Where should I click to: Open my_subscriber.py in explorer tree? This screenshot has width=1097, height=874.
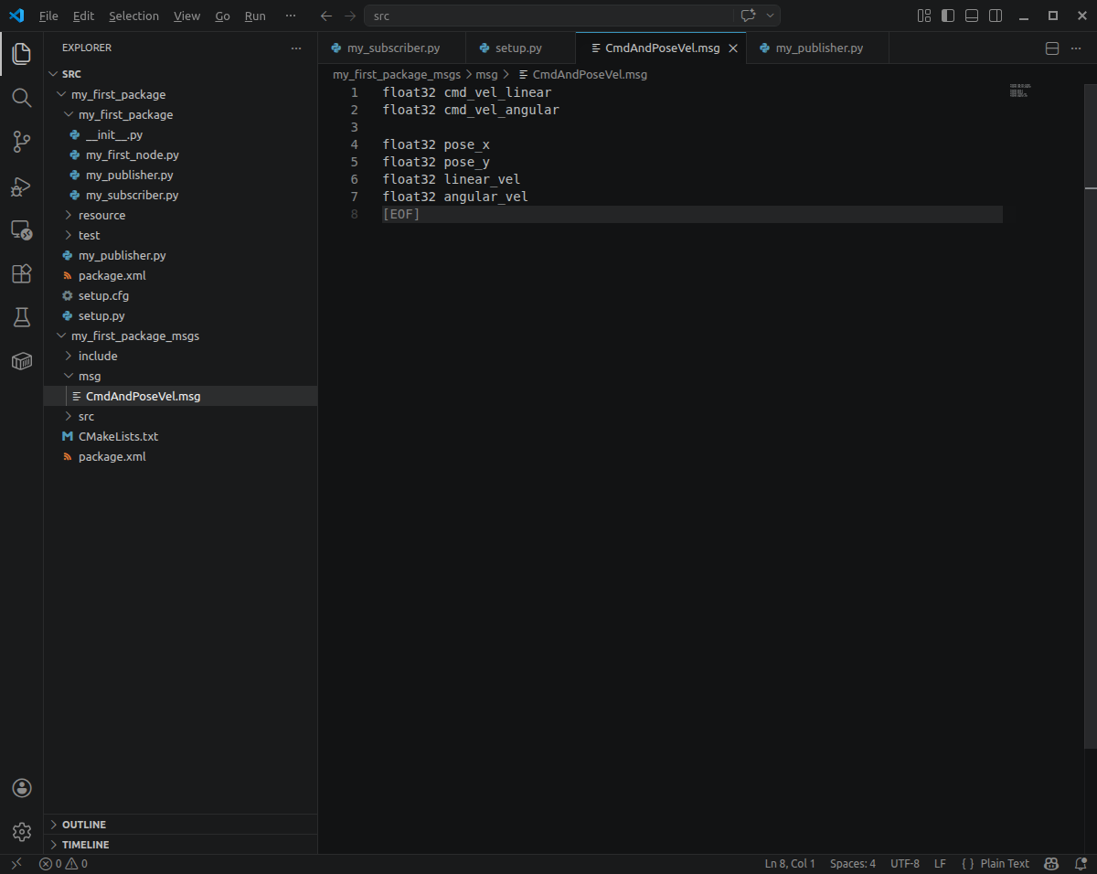click(x=132, y=195)
